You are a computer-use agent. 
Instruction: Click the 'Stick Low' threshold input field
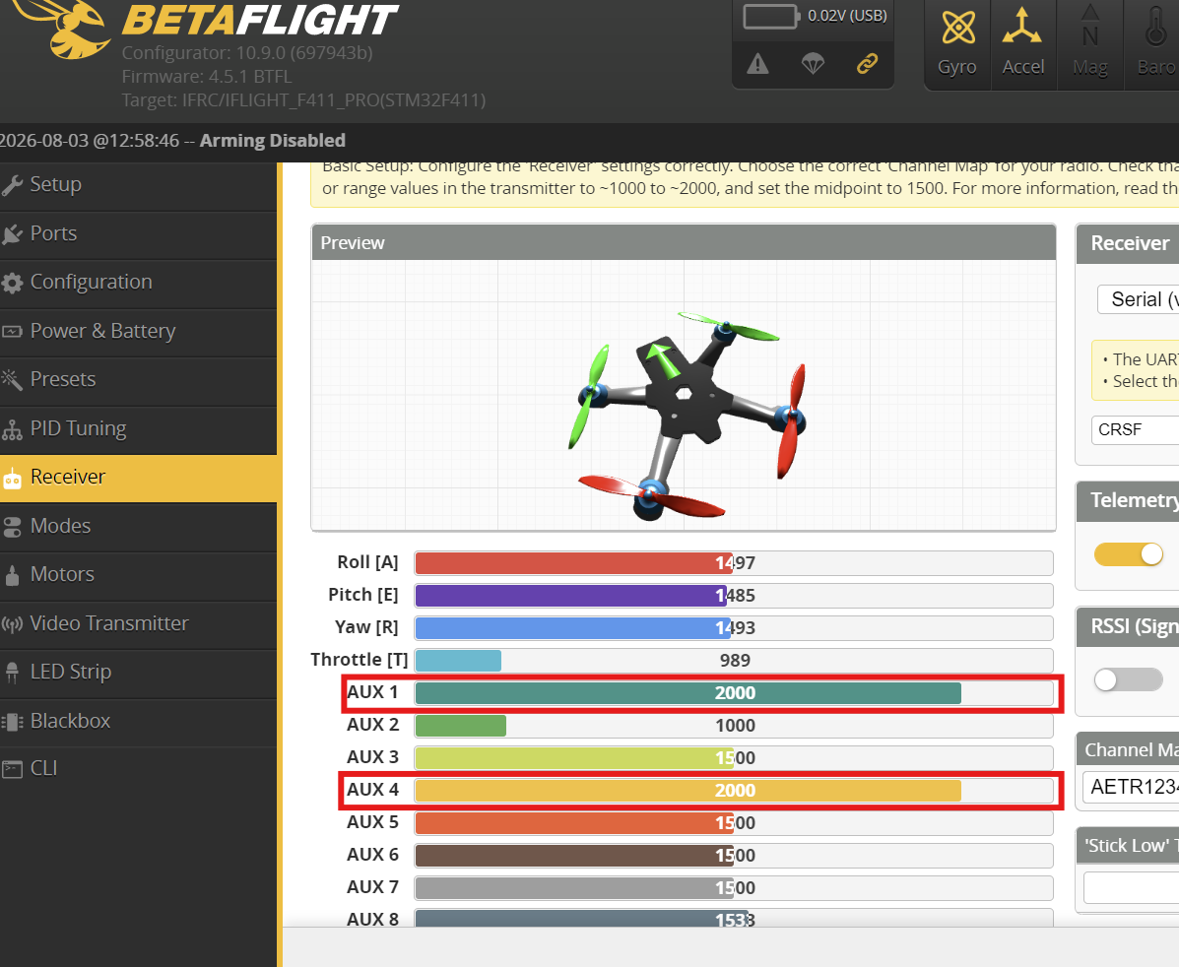click(x=1131, y=887)
